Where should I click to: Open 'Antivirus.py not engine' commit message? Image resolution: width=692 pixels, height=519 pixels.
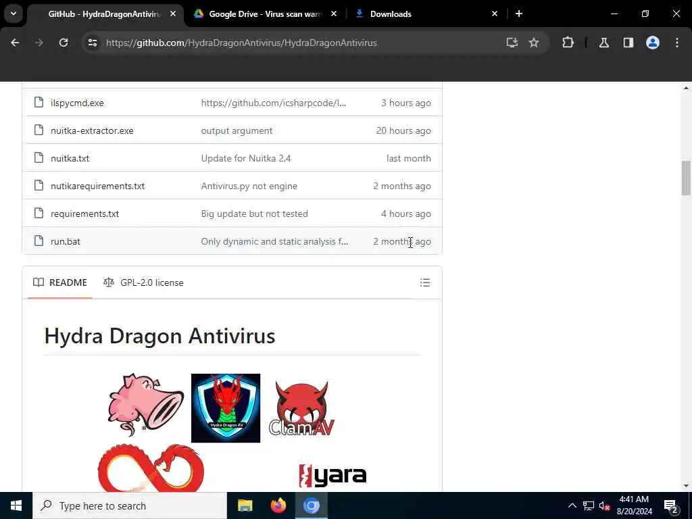click(x=249, y=187)
